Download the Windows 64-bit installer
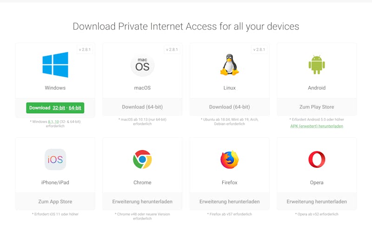 coord(75,108)
